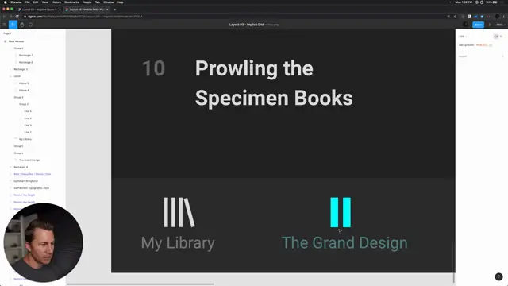Click the horizontal canvas scrollbar
Image resolution: width=508 pixels, height=286 pixels.
(x=140, y=284)
